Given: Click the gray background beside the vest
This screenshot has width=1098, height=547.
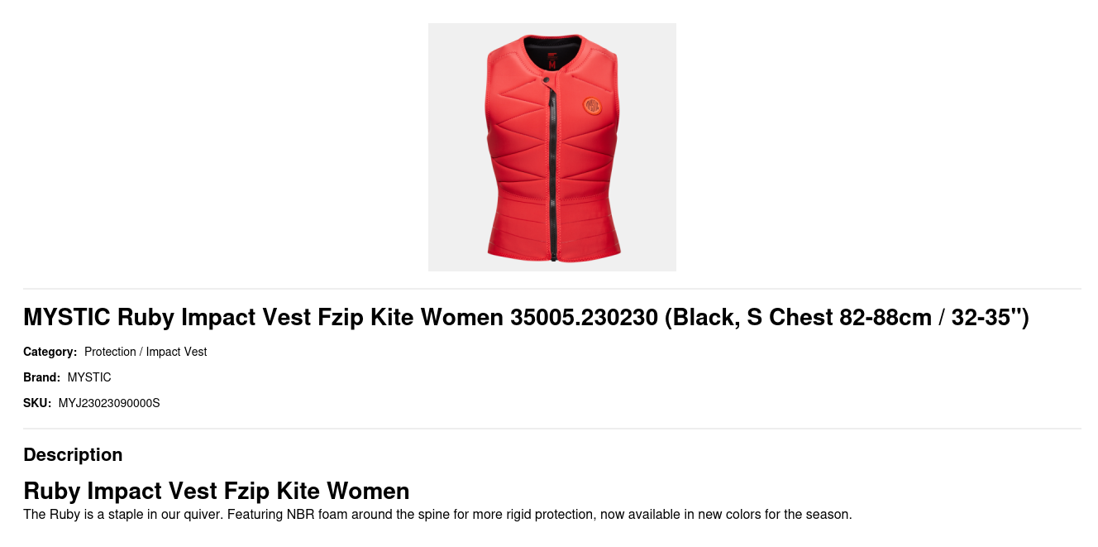Looking at the screenshot, I should point(455,147).
